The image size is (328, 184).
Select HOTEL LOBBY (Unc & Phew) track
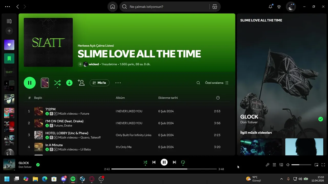click(x=67, y=133)
